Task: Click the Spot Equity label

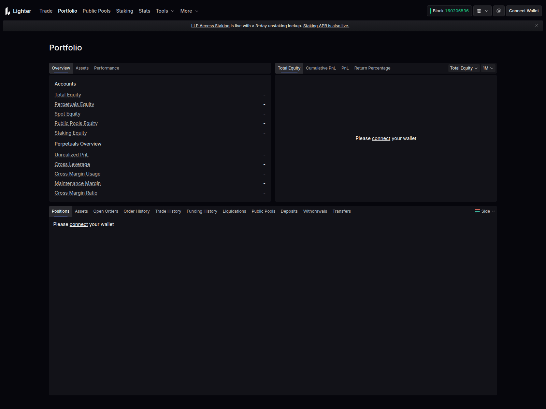Action: [68, 114]
